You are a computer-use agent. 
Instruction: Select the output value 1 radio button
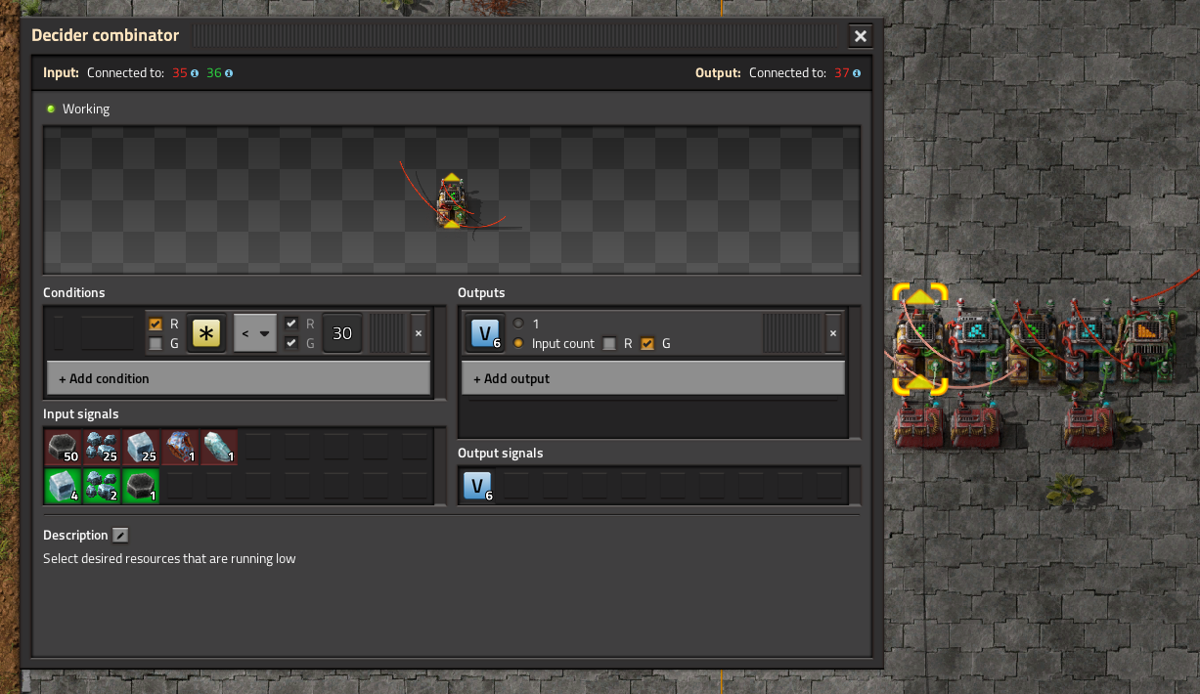pos(518,324)
